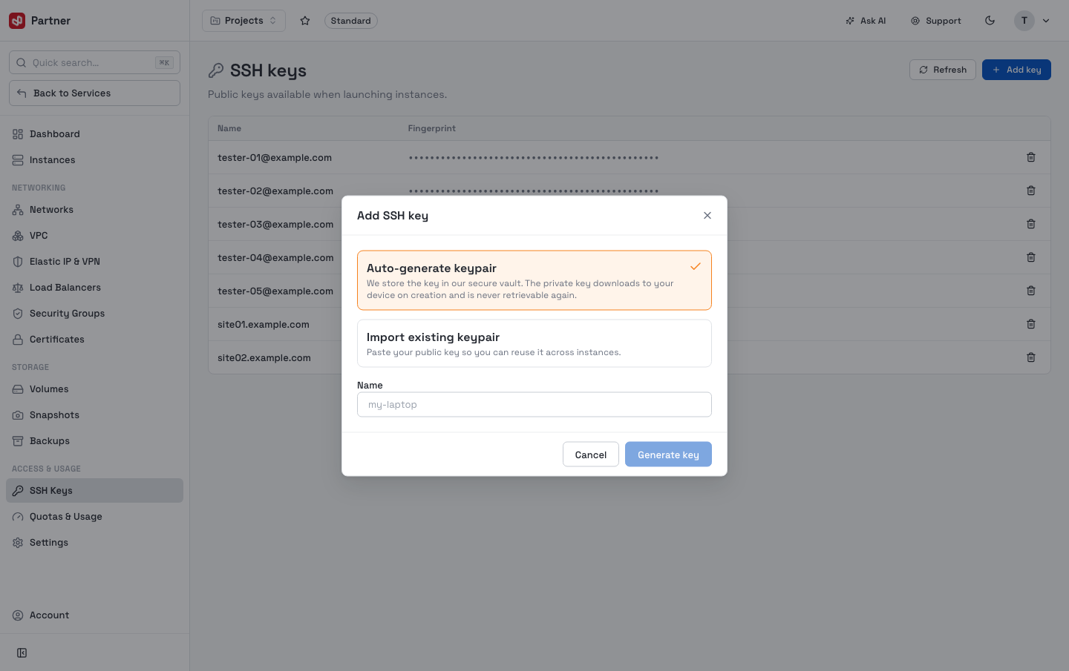
Task: Open Security Groups section
Action: pyautogui.click(x=94, y=314)
